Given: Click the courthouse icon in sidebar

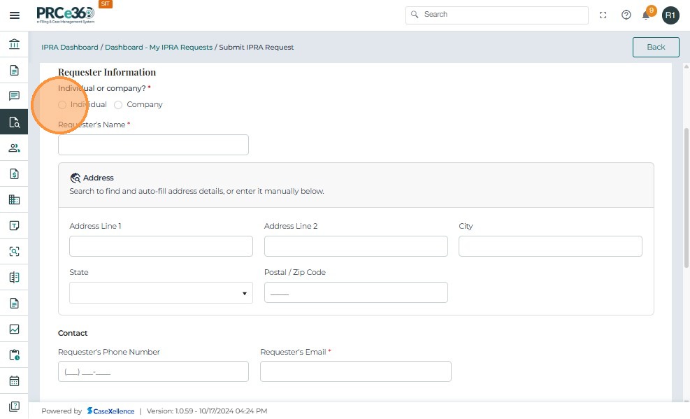Looking at the screenshot, I should pos(14,45).
